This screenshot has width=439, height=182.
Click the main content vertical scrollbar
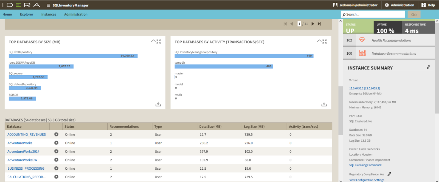(x=340, y=111)
